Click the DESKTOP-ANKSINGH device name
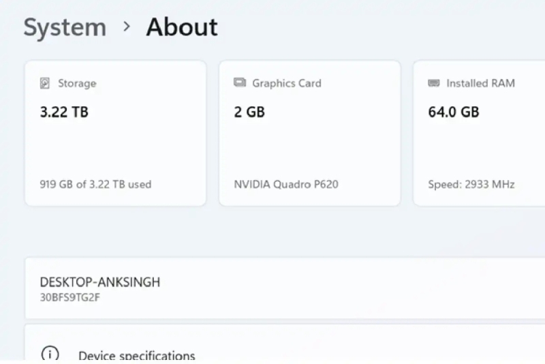This screenshot has width=545, height=364. point(100,282)
